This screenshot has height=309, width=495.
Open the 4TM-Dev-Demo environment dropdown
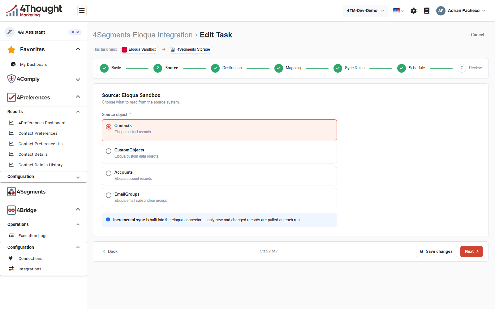(365, 11)
